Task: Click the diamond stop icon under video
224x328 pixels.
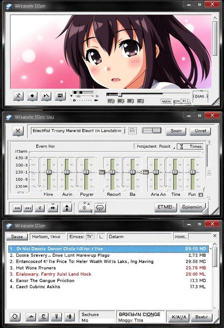Action: point(32,96)
